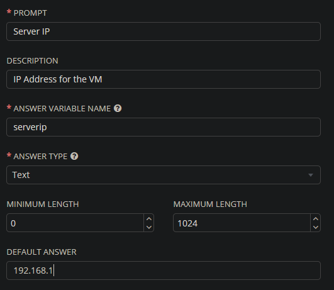This screenshot has height=290, width=334.
Task: Select the serverip variable name field
Action: (x=164, y=127)
